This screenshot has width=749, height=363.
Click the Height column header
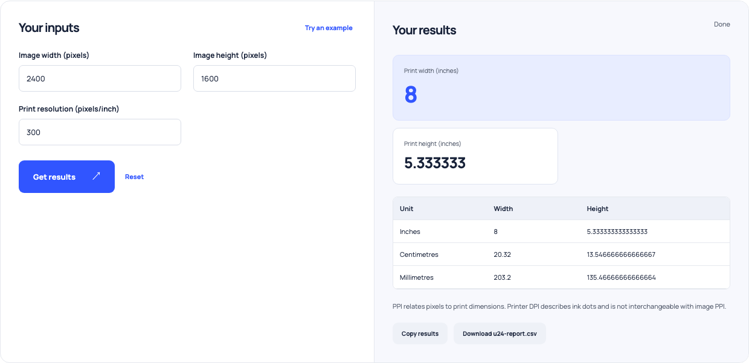[x=598, y=209]
